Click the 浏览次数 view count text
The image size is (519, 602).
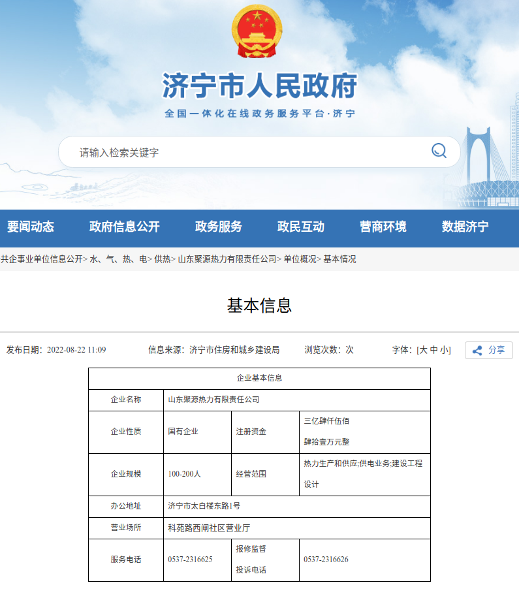pos(329,350)
